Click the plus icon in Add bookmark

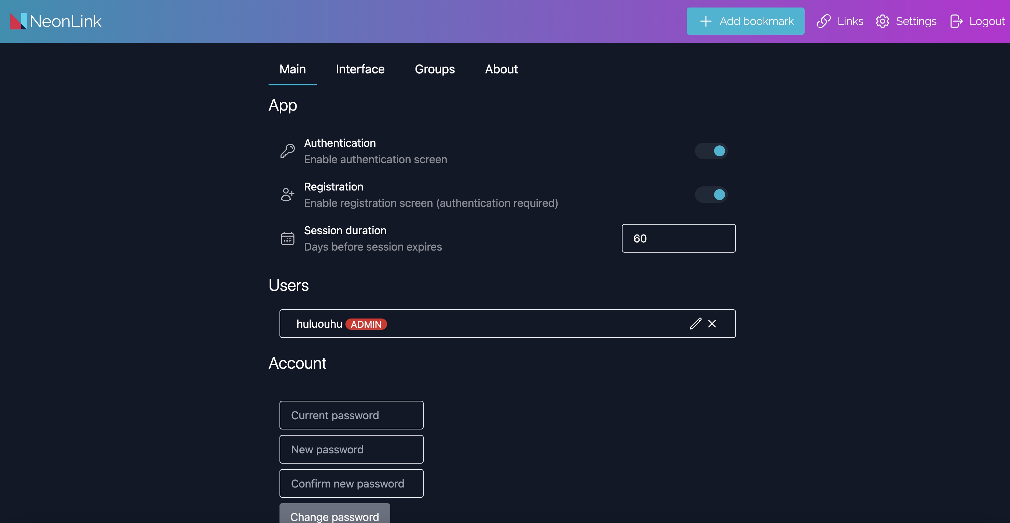pyautogui.click(x=705, y=21)
